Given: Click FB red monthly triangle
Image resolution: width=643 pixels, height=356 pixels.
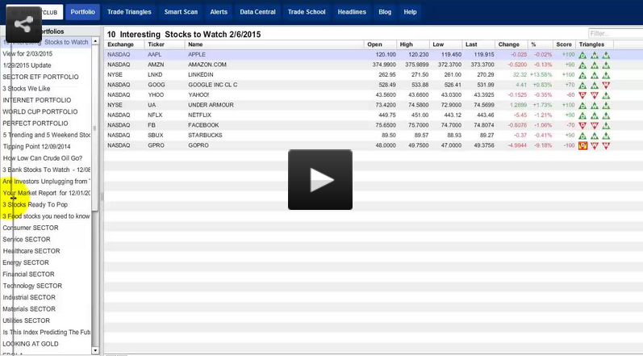Looking at the screenshot, I should pos(582,125).
